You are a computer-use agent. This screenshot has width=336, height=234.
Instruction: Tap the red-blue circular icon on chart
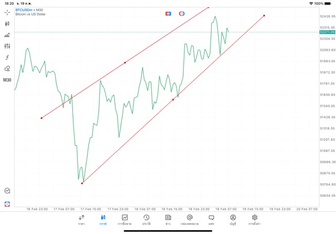182,13
